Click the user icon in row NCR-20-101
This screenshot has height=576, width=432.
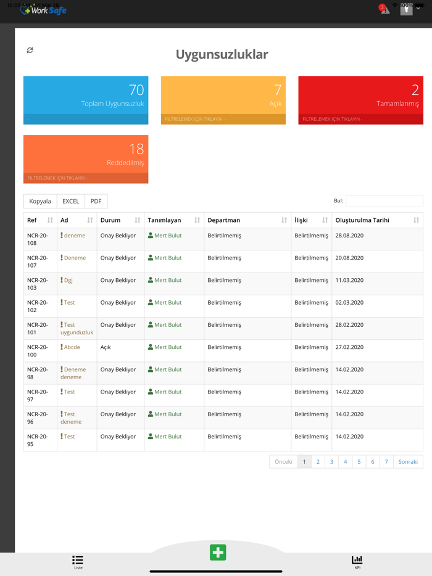pyautogui.click(x=151, y=324)
